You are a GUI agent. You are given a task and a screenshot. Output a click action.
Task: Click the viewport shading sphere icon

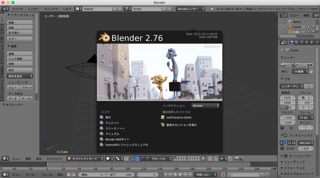point(109,159)
